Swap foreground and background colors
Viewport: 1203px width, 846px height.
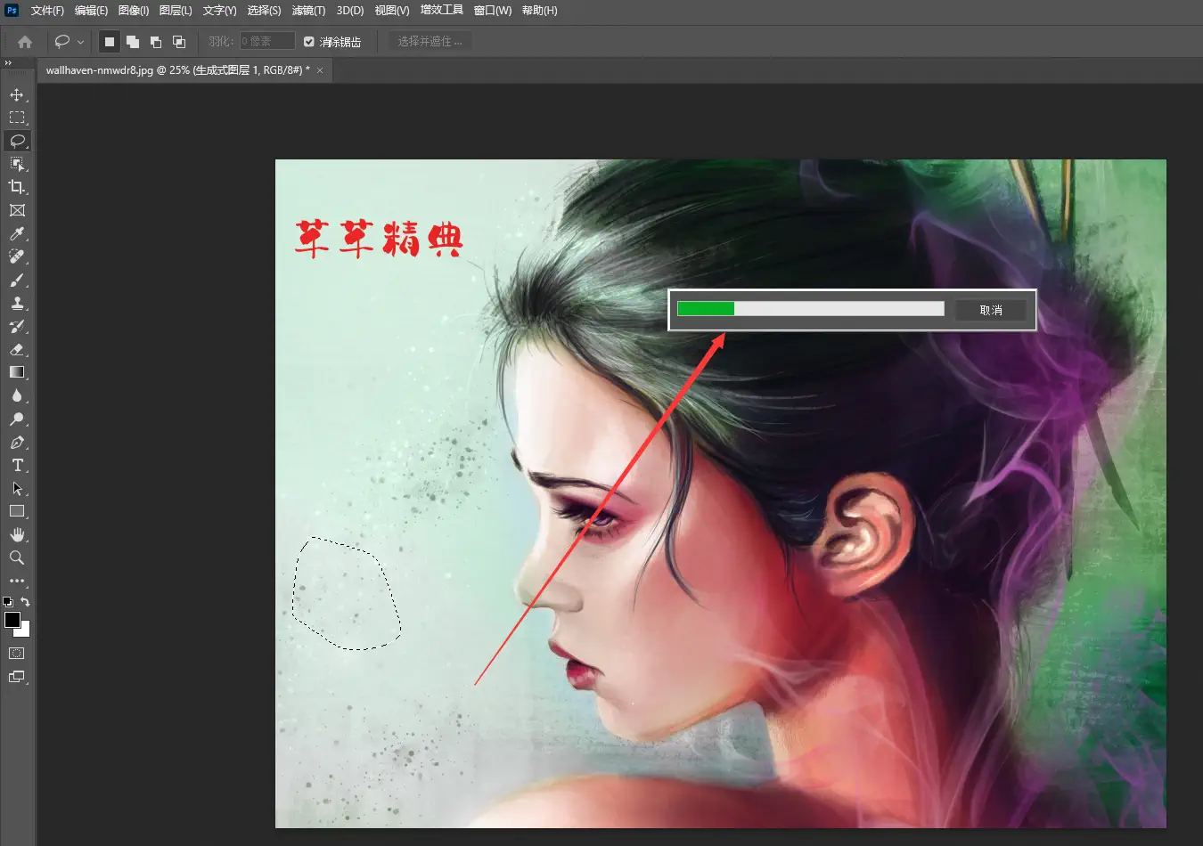26,602
